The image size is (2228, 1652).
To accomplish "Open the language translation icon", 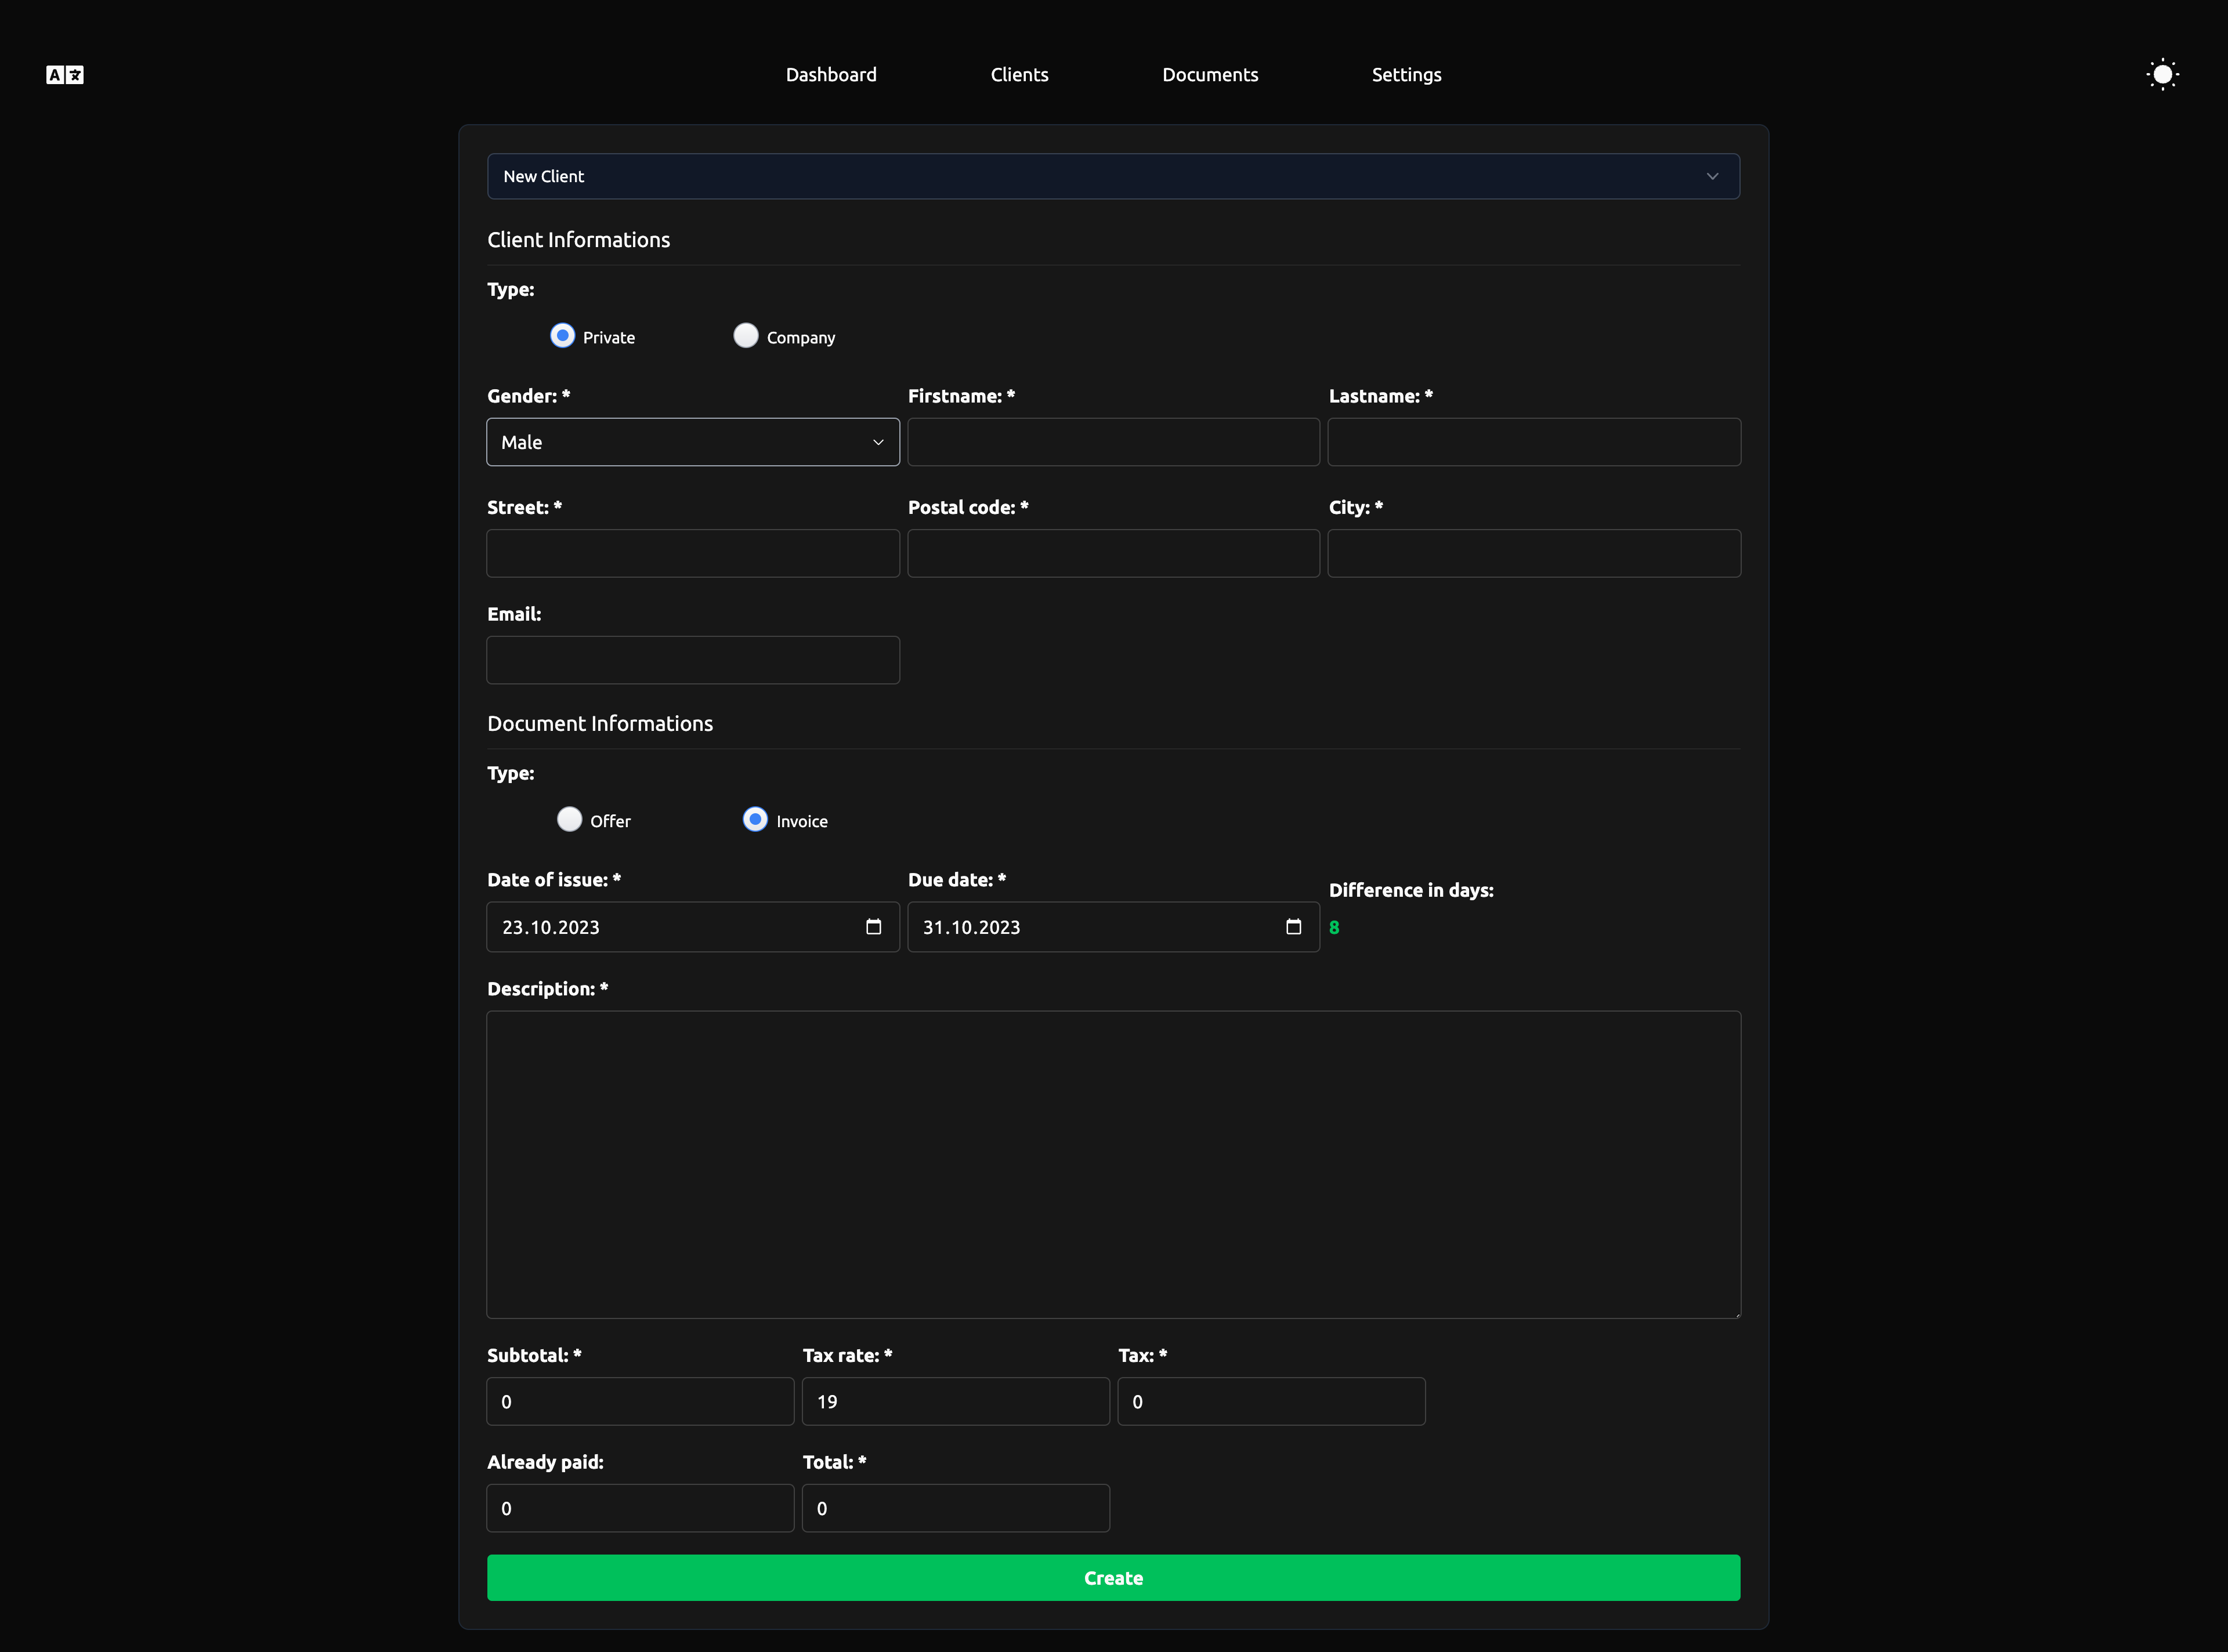I will [65, 75].
